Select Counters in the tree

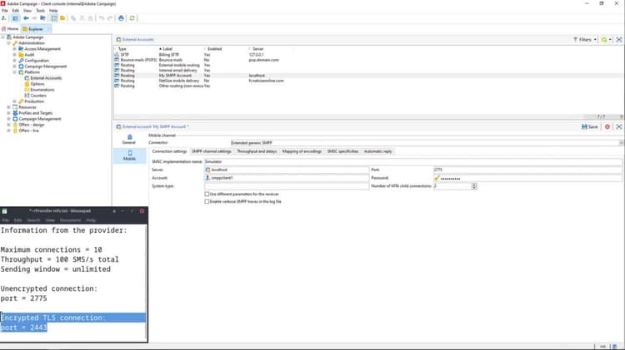click(38, 96)
